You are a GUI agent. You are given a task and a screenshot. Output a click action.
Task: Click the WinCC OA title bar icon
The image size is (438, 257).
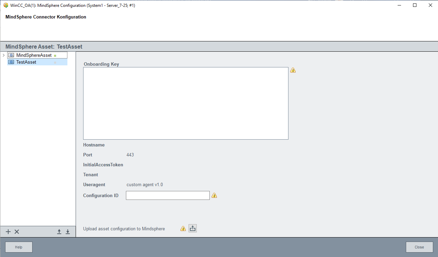[6, 5]
